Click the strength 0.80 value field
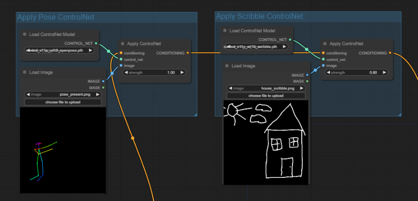Viewport: 418px width, 201px height. click(x=356, y=72)
